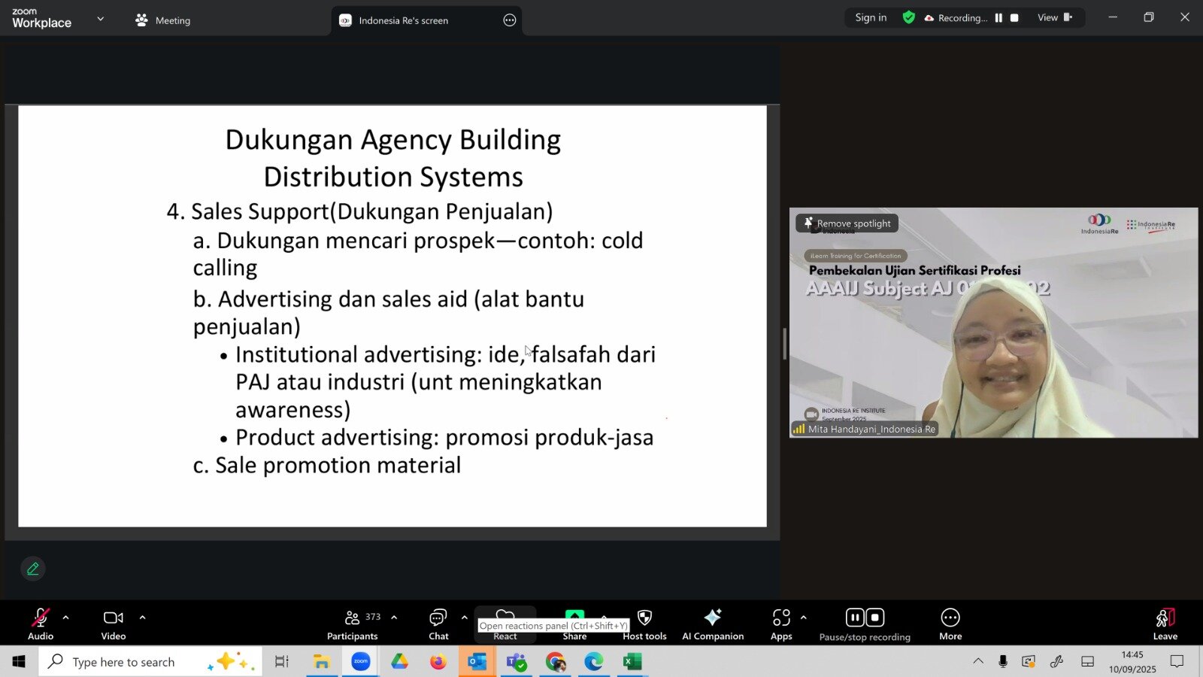The height and width of the screenshot is (677, 1203).
Task: Click the Sign in button
Action: [871, 17]
